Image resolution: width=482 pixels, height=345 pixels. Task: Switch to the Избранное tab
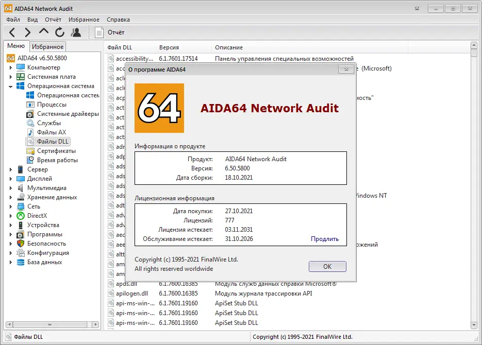click(x=47, y=47)
